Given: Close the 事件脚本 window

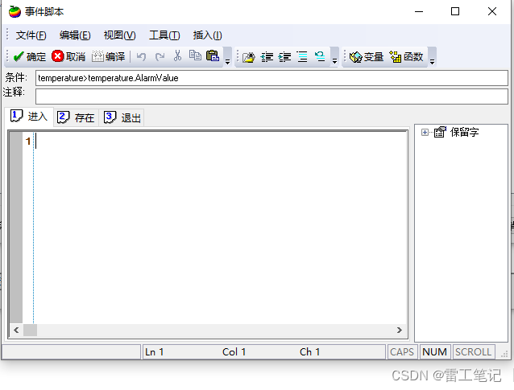Looking at the screenshot, I should pos(491,11).
